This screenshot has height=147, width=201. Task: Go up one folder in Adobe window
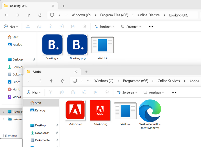(51, 81)
